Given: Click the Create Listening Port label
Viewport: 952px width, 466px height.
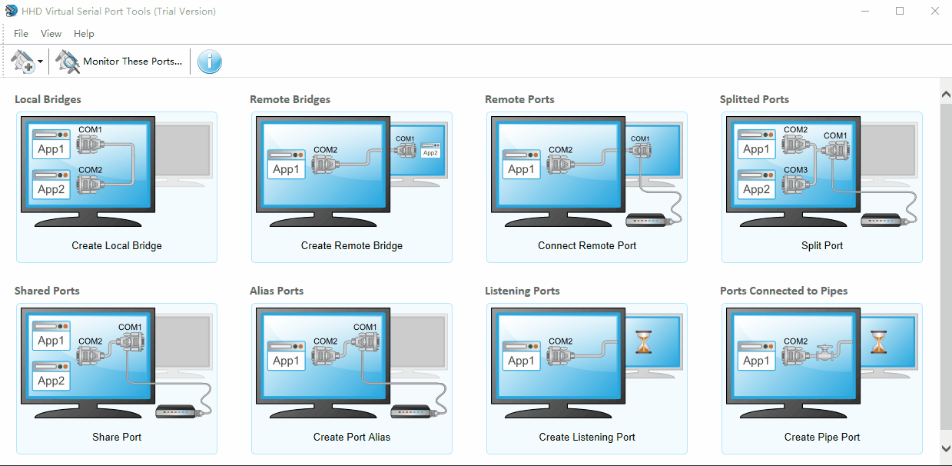Looking at the screenshot, I should point(586,438).
